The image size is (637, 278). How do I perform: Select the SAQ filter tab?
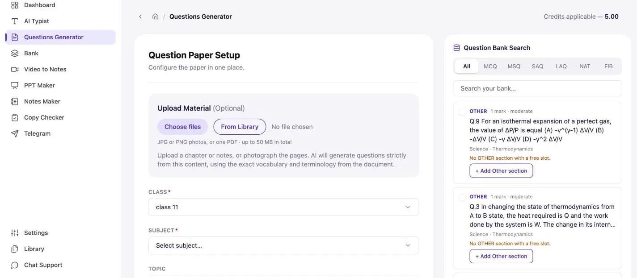[x=538, y=66]
